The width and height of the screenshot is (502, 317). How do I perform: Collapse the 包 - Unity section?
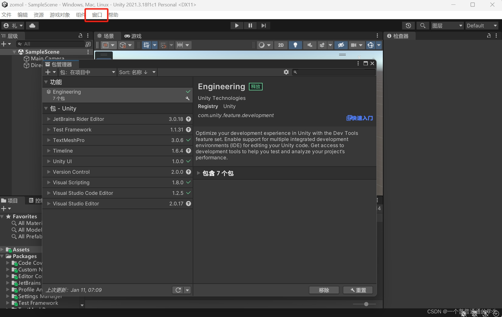(x=46, y=108)
